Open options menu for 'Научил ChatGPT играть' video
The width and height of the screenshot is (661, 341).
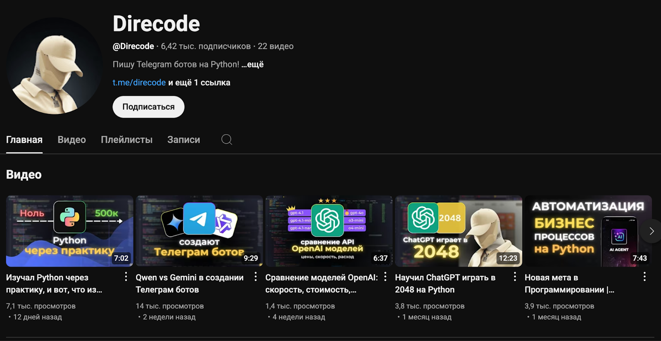515,277
